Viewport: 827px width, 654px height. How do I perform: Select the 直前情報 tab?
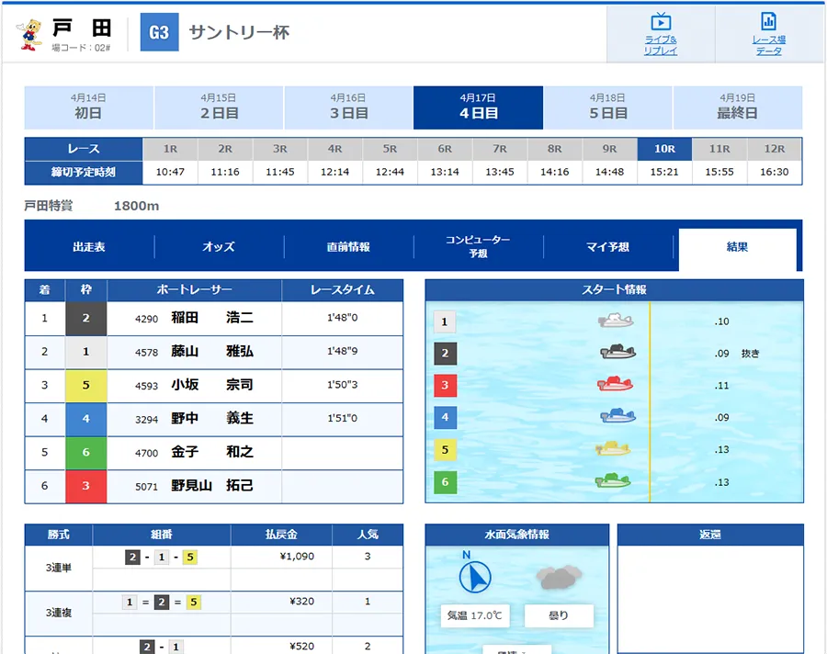[x=348, y=247]
